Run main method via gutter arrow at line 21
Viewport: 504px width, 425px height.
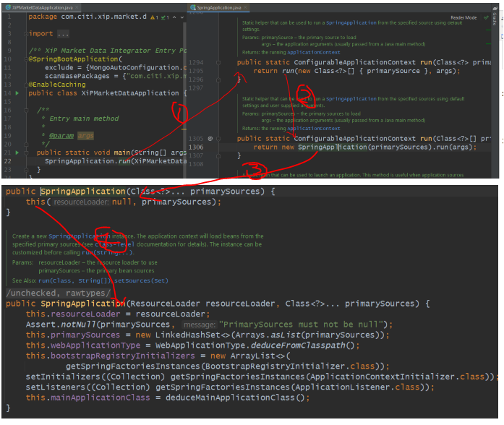17,153
